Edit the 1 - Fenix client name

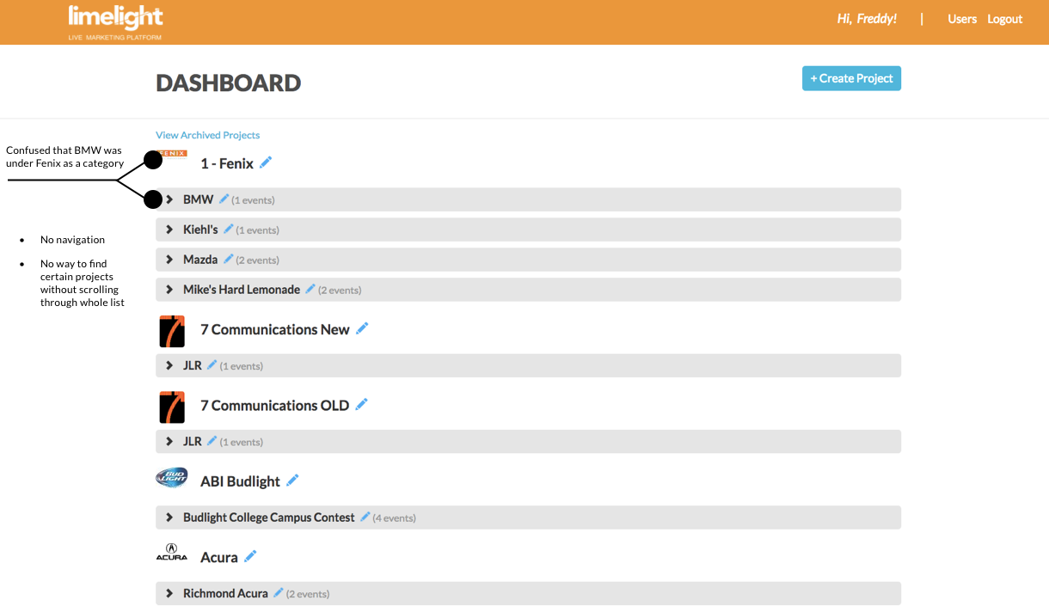click(x=266, y=162)
